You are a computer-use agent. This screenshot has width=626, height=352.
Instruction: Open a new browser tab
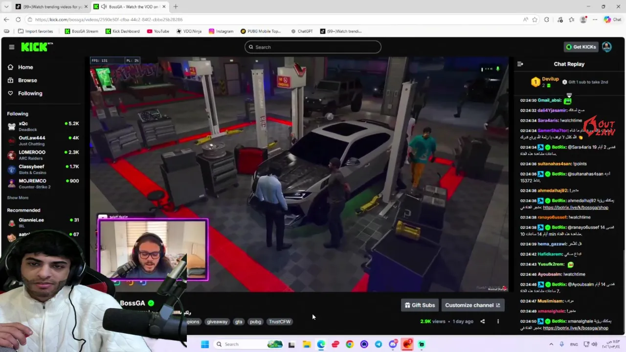click(176, 6)
